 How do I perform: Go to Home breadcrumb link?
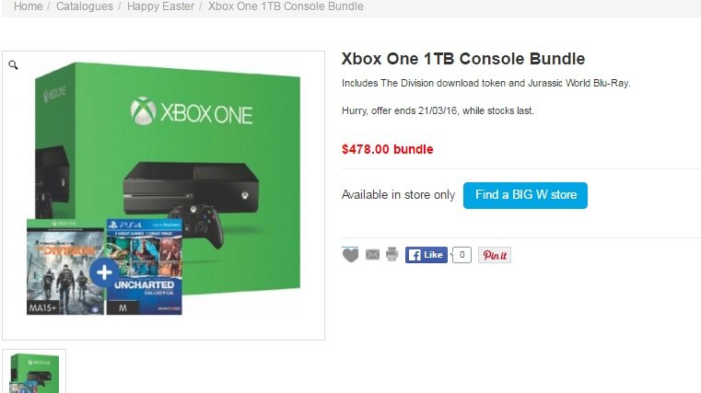(29, 6)
